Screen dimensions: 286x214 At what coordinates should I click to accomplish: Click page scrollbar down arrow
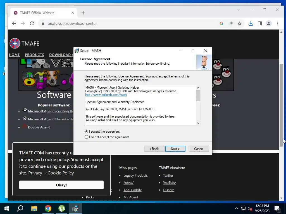(x=281, y=198)
